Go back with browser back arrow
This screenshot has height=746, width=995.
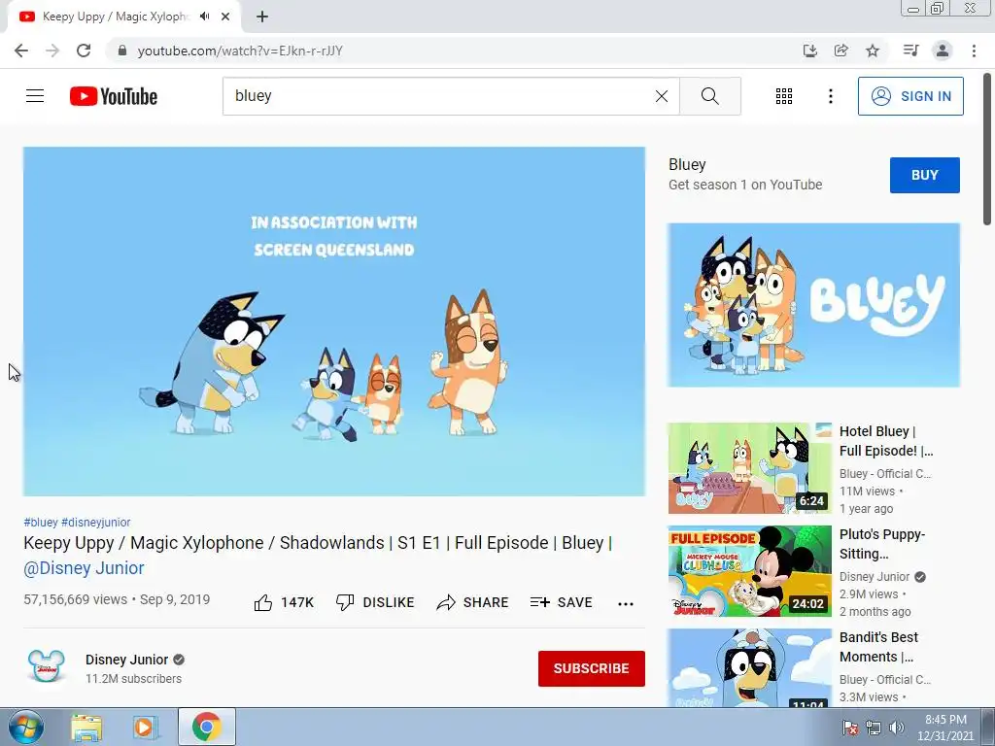21,51
